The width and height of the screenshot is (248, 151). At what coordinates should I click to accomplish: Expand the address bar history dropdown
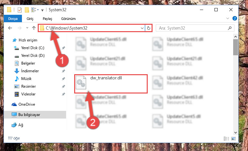(x=142, y=28)
